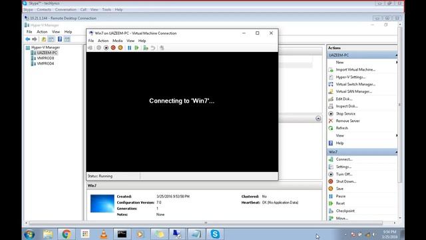Click Turn Off action under Win7
Screen dimensions: 426x240
(x=344, y=174)
